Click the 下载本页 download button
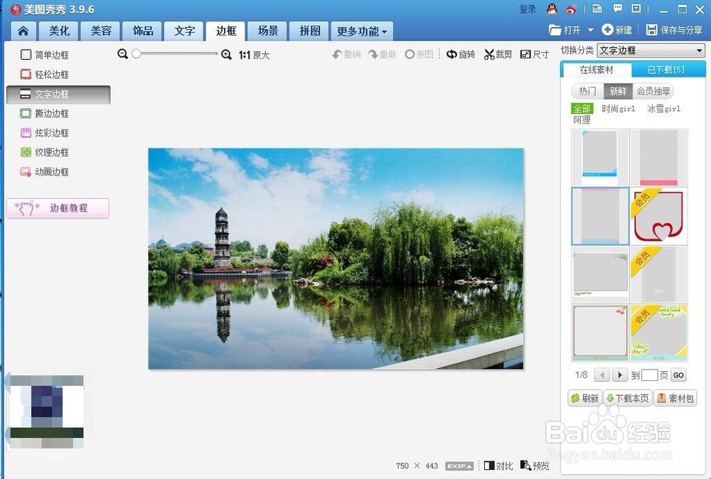The height and width of the screenshot is (479, 711). (627, 398)
